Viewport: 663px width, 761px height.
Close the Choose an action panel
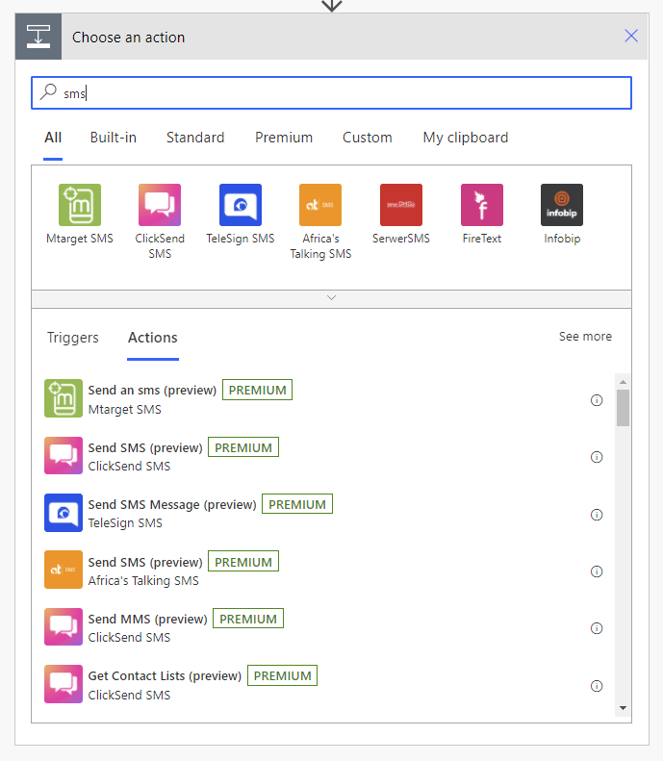pos(631,36)
